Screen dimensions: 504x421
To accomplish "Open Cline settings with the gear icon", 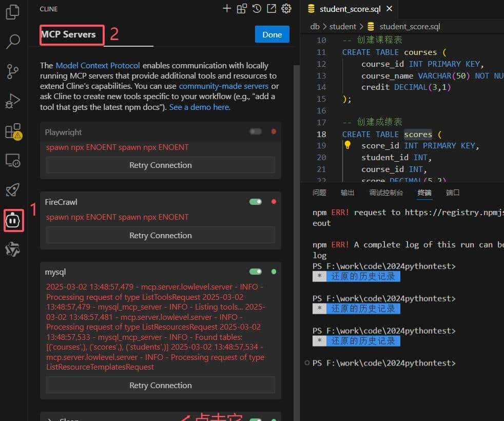I will point(286,8).
